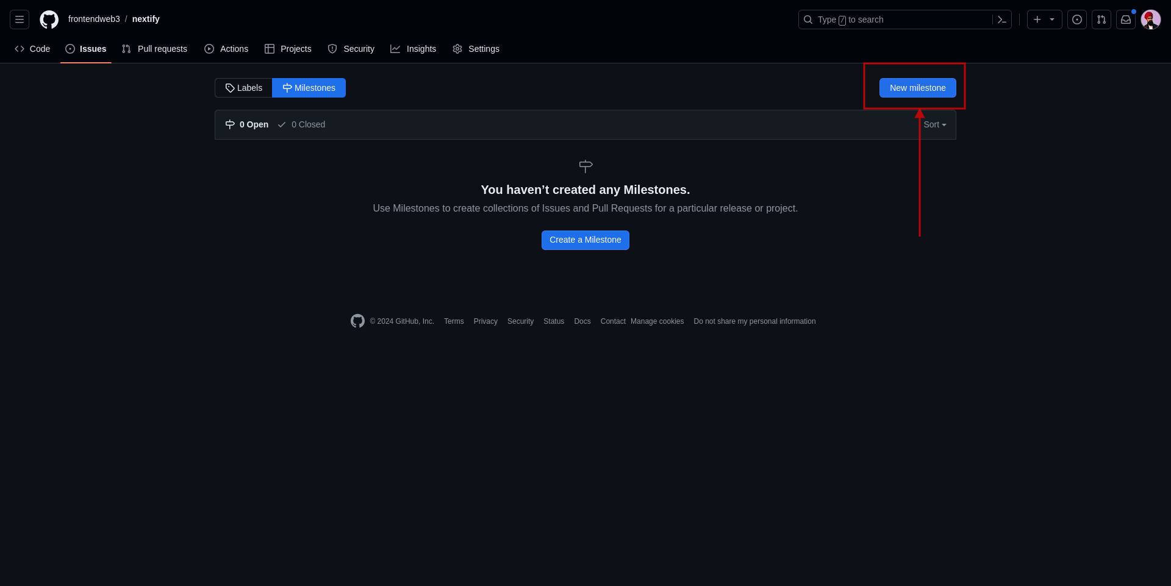Switch to the Labels view
This screenshot has width=1171, height=586.
pyautogui.click(x=243, y=88)
